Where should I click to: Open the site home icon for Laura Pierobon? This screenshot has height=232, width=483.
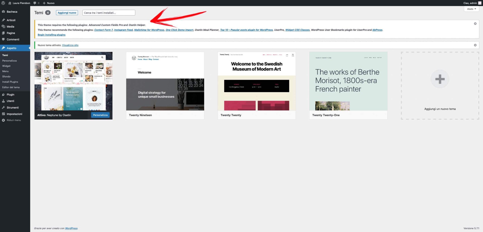click(x=10, y=3)
